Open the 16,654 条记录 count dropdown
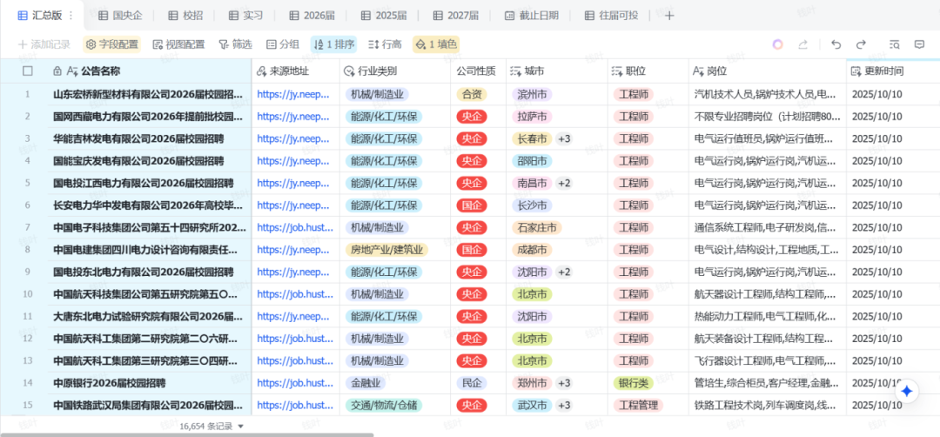Image resolution: width=940 pixels, height=437 pixels. point(212,427)
